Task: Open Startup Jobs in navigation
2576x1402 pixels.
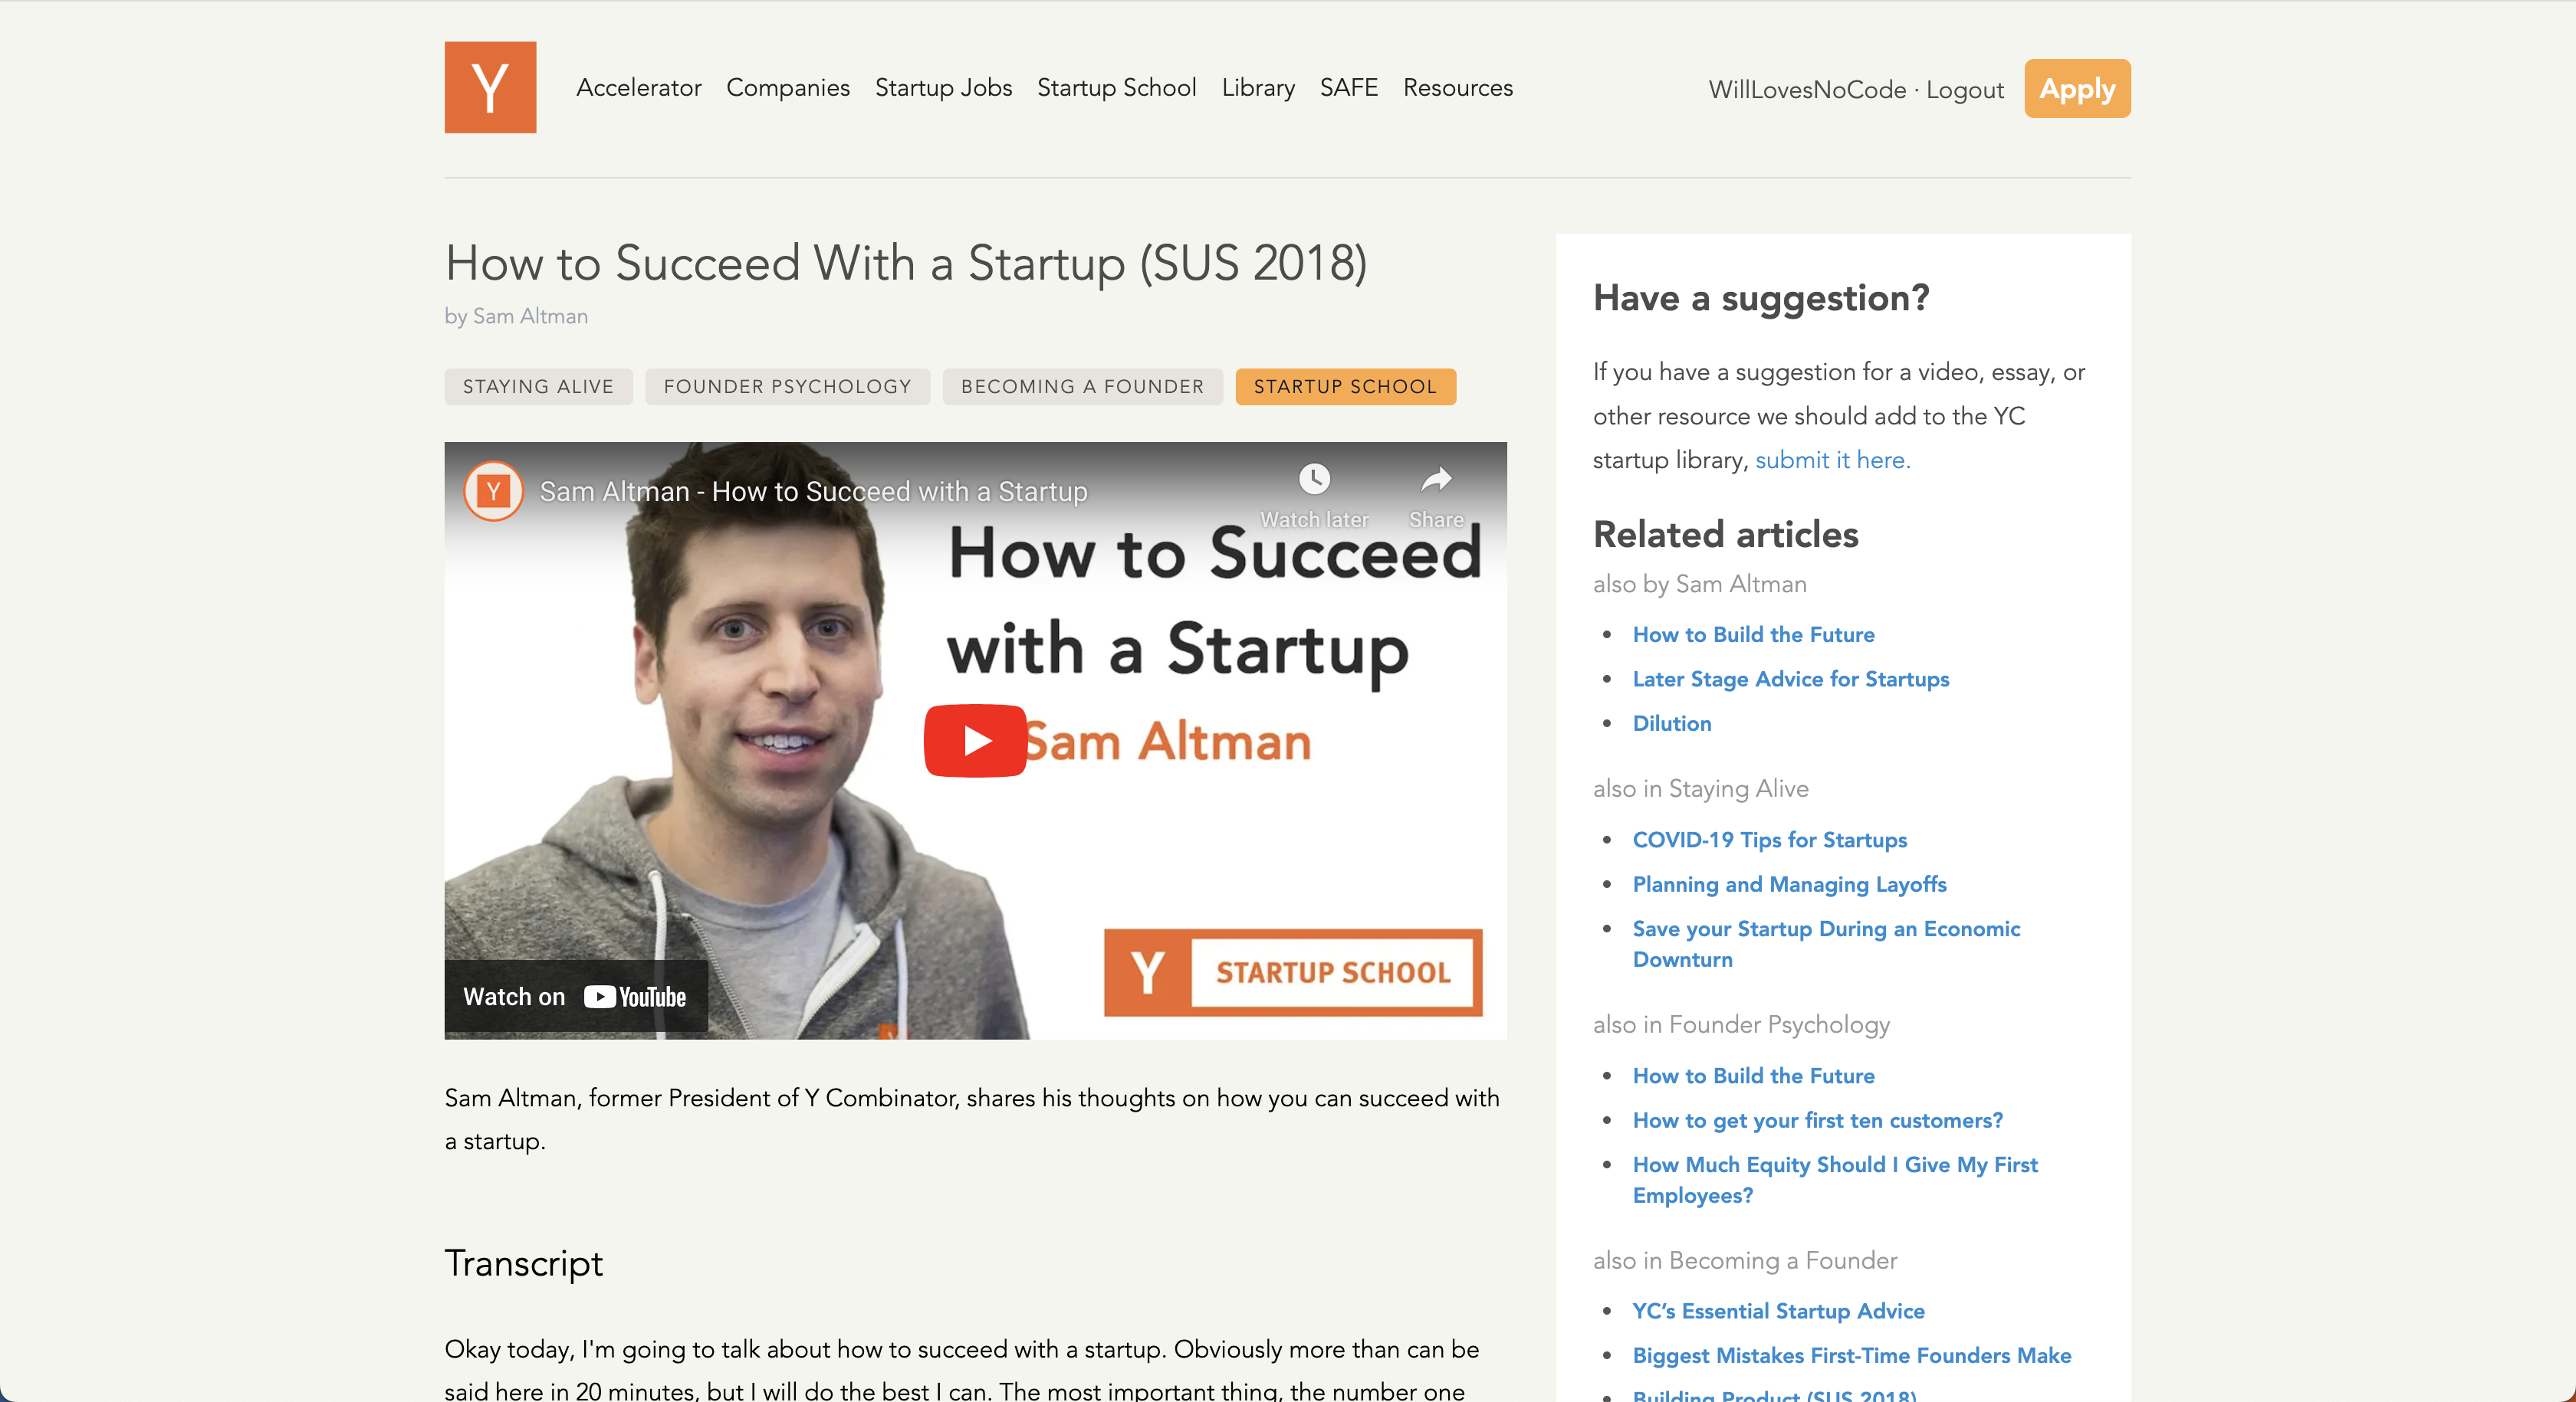Action: pyautogui.click(x=943, y=88)
